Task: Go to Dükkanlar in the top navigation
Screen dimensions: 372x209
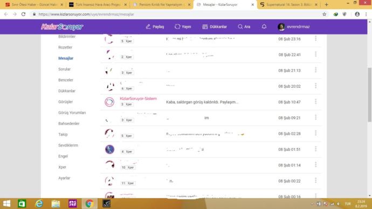Action: click(x=215, y=27)
